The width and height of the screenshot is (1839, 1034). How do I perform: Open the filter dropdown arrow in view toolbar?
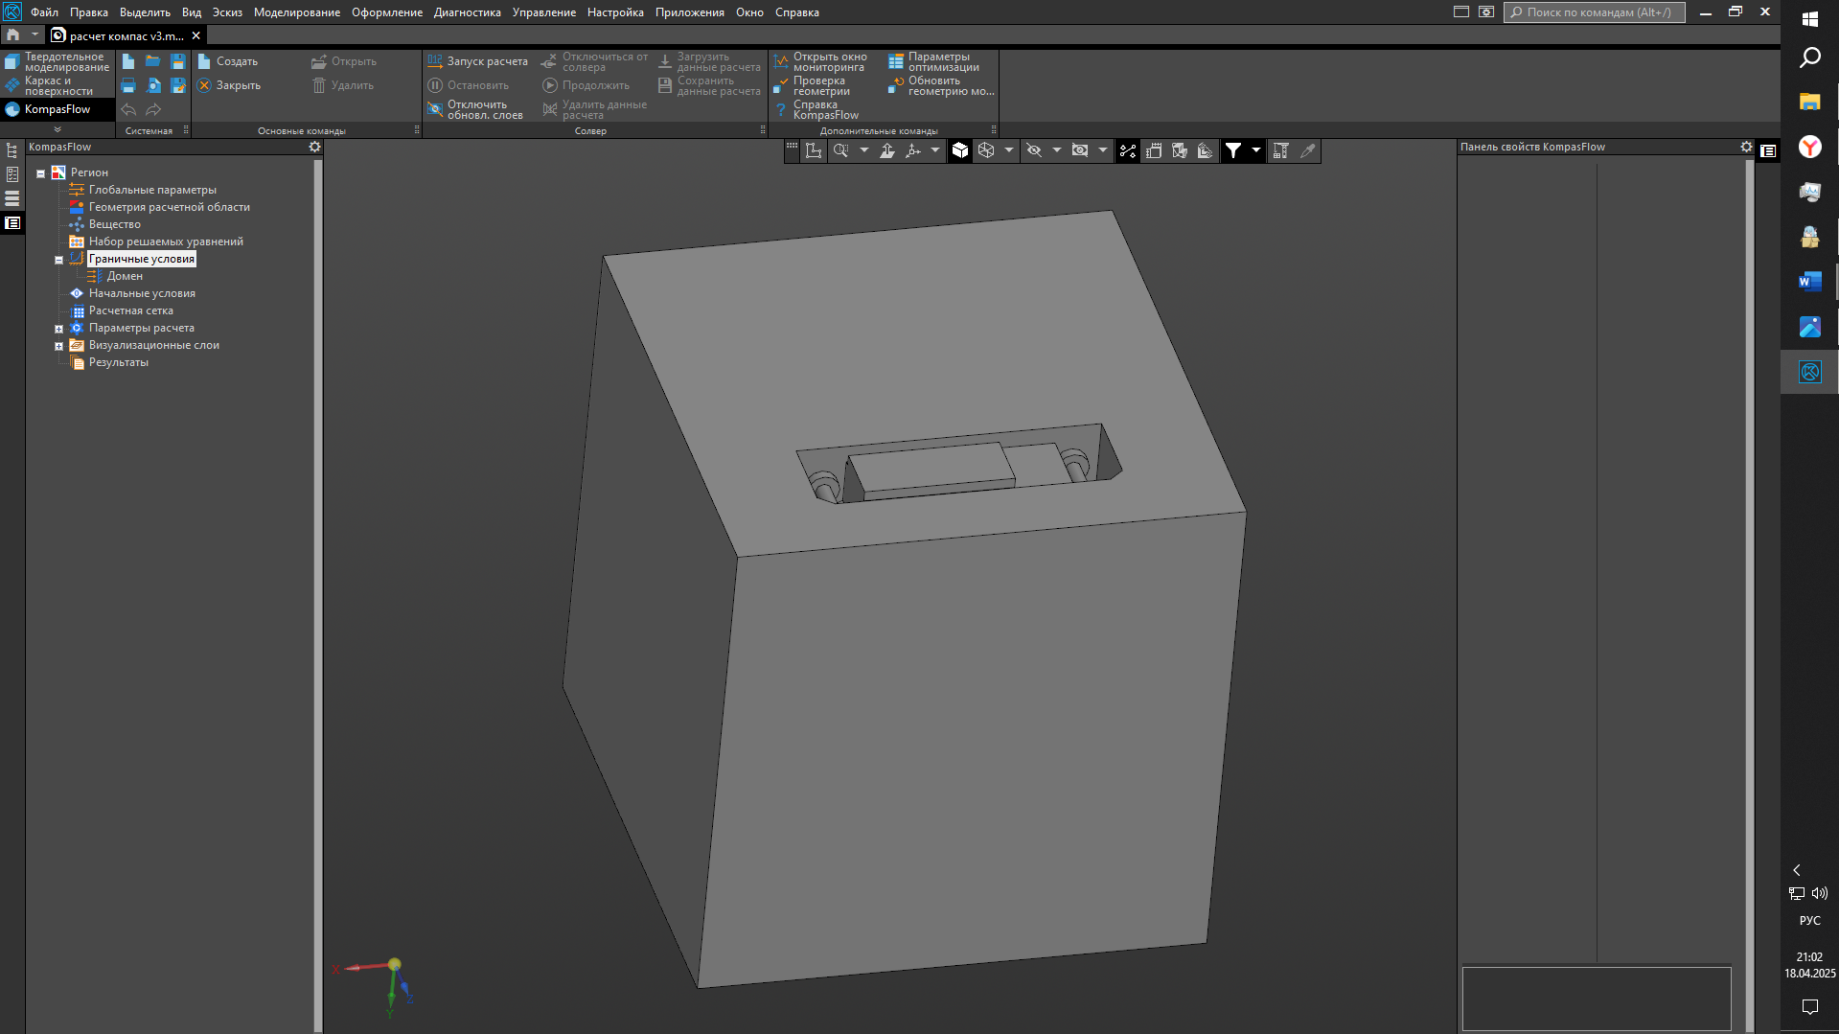point(1255,150)
